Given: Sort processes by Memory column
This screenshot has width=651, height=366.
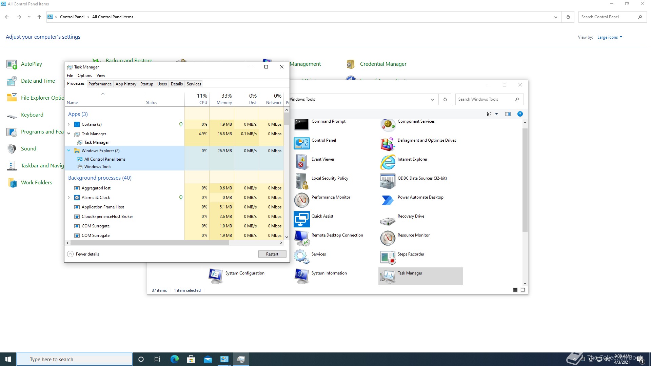Looking at the screenshot, I should [221, 99].
